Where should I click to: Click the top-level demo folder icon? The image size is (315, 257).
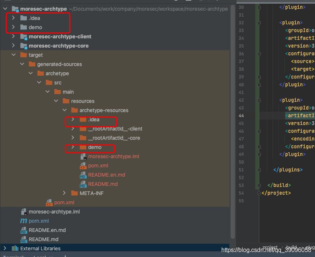pos(24,27)
